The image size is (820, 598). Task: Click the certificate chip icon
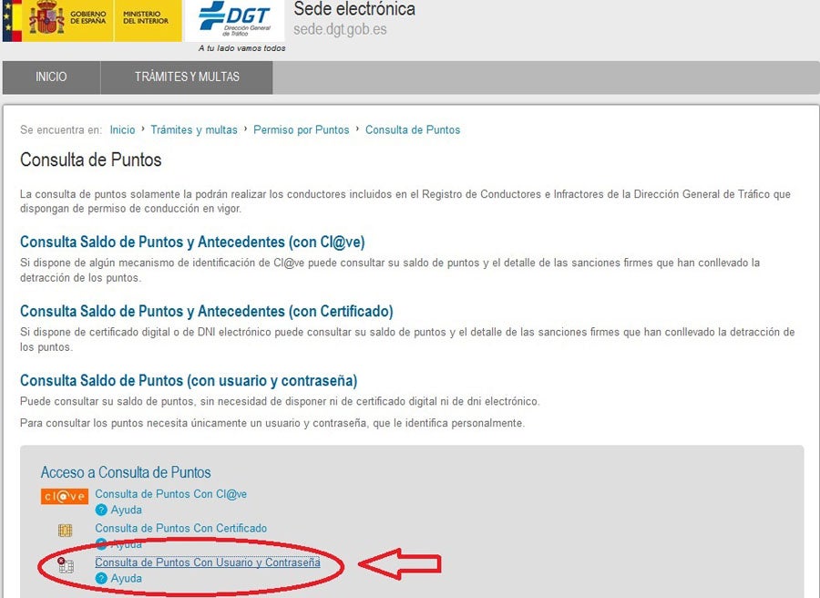point(66,531)
